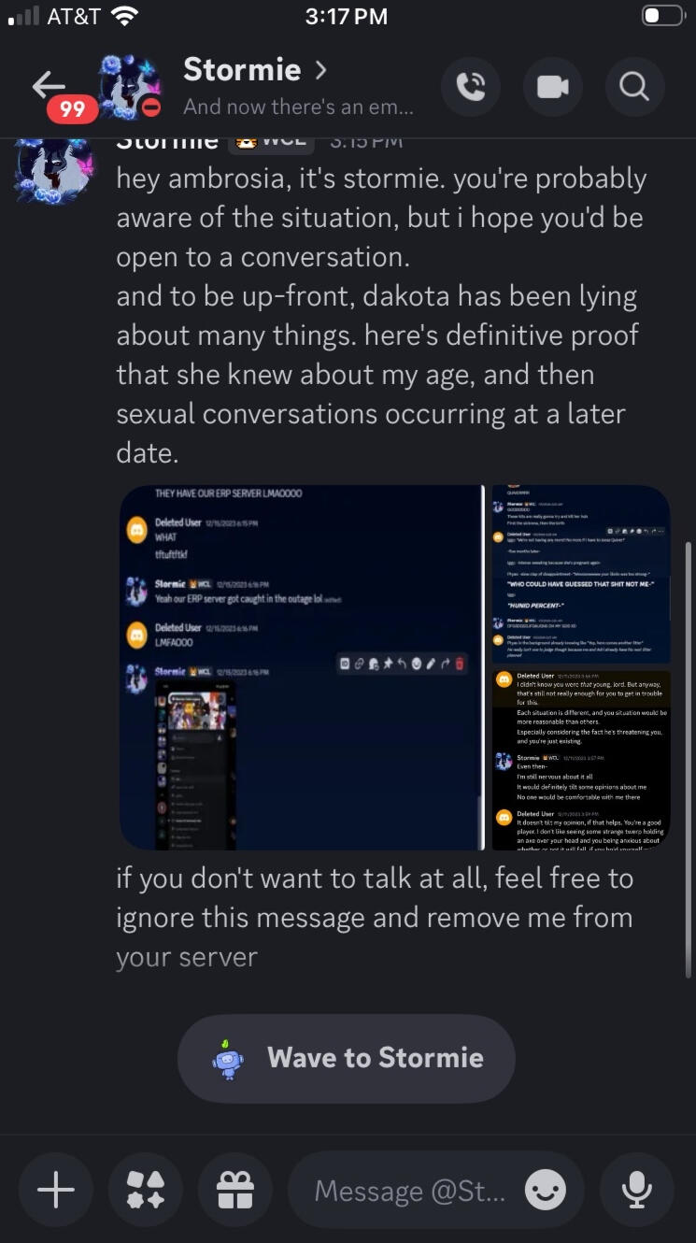Open the gift Nitro icon

click(235, 1190)
